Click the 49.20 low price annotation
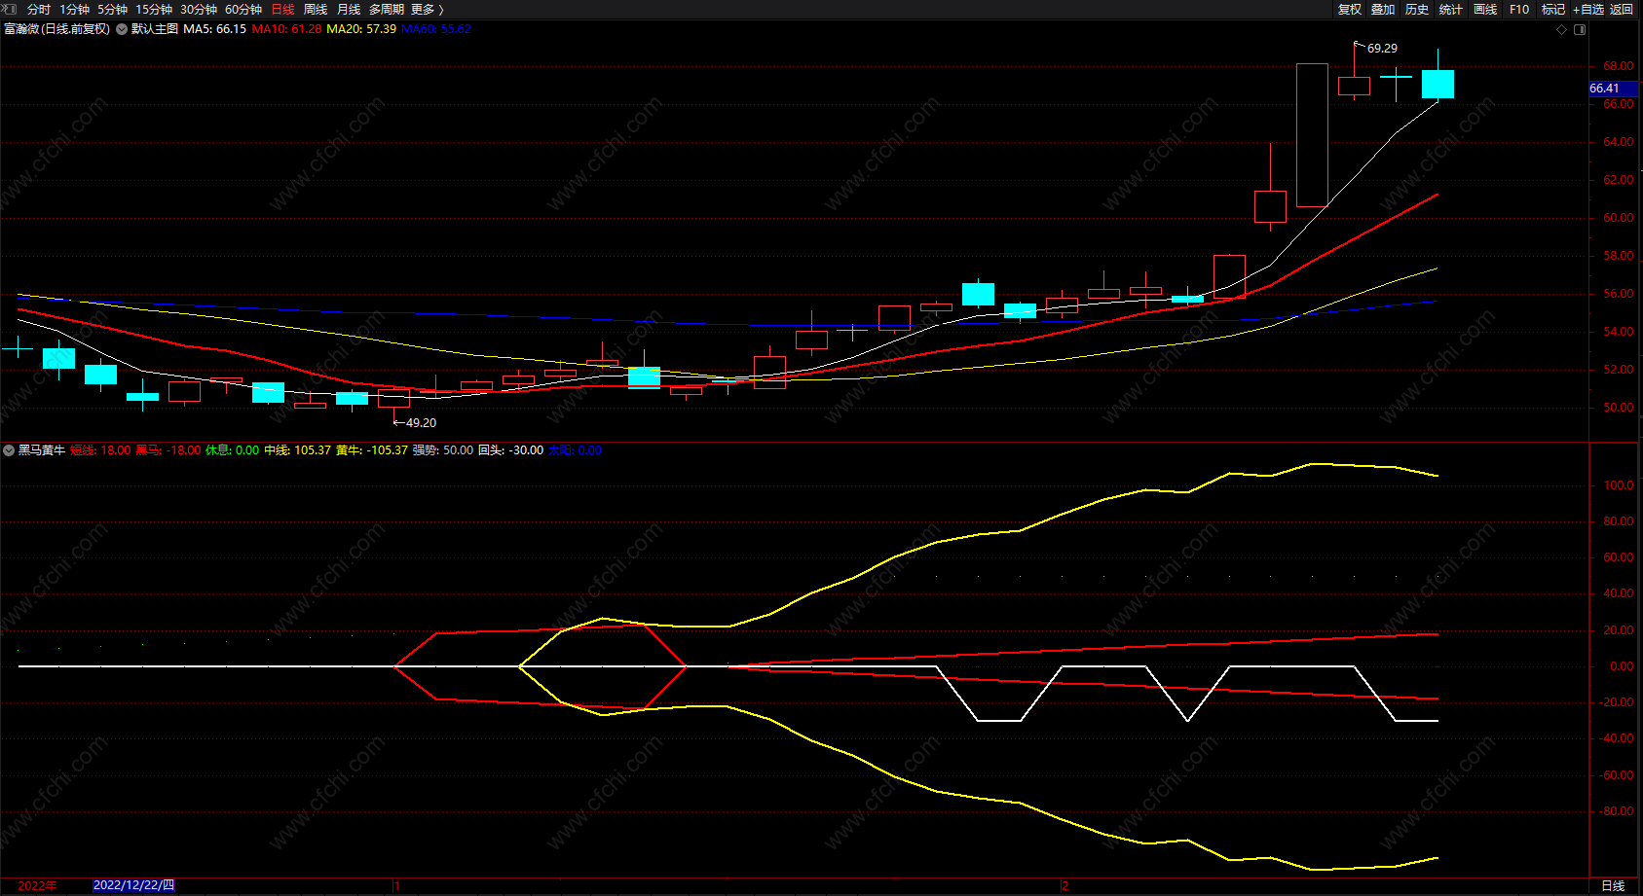 coord(421,423)
